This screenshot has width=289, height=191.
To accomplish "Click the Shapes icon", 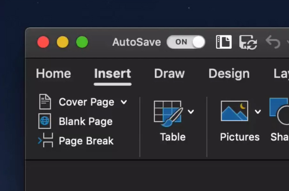I will 280,112.
